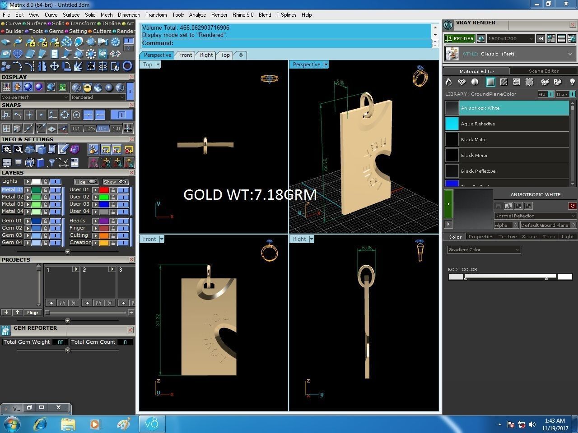Click the pencil notes icon in Info & Settings
Image resolution: width=578 pixels, height=433 pixels.
tap(63, 149)
